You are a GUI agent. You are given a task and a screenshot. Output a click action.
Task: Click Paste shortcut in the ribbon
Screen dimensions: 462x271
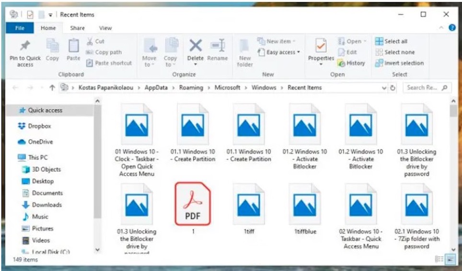109,63
